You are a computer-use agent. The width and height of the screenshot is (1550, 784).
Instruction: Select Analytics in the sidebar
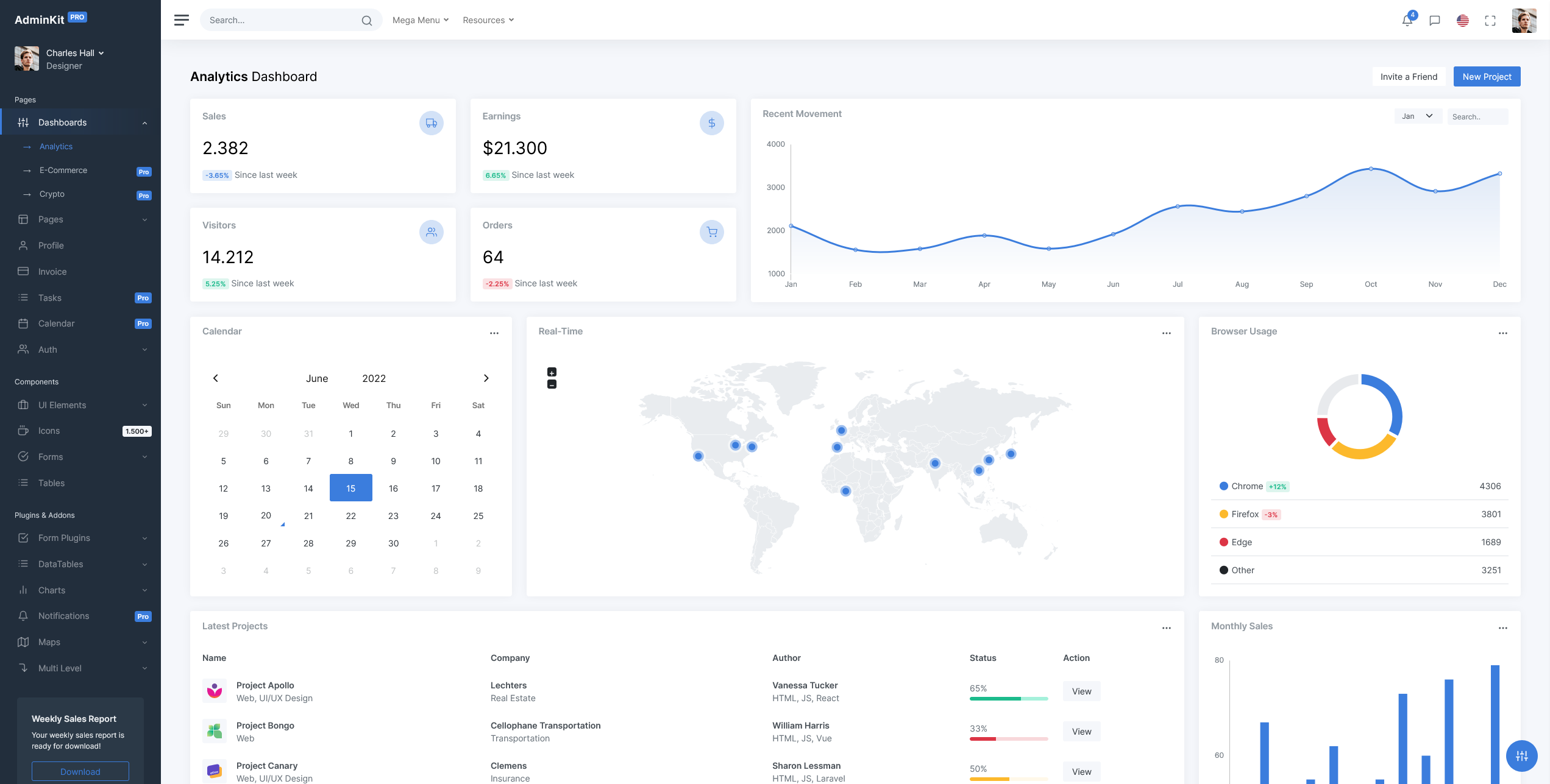pyautogui.click(x=56, y=146)
